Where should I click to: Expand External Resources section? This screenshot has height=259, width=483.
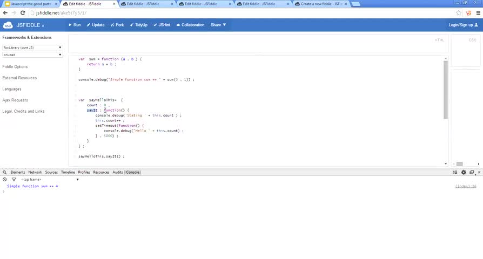(19, 78)
